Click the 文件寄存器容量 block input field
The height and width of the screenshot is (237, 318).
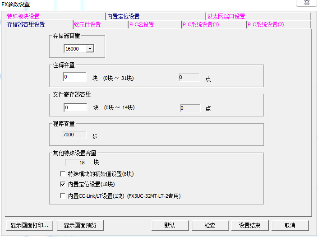click(x=75, y=107)
